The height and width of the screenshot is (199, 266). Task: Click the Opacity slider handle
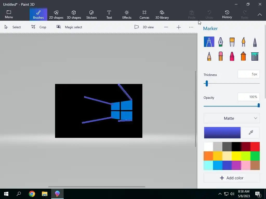tap(258, 105)
